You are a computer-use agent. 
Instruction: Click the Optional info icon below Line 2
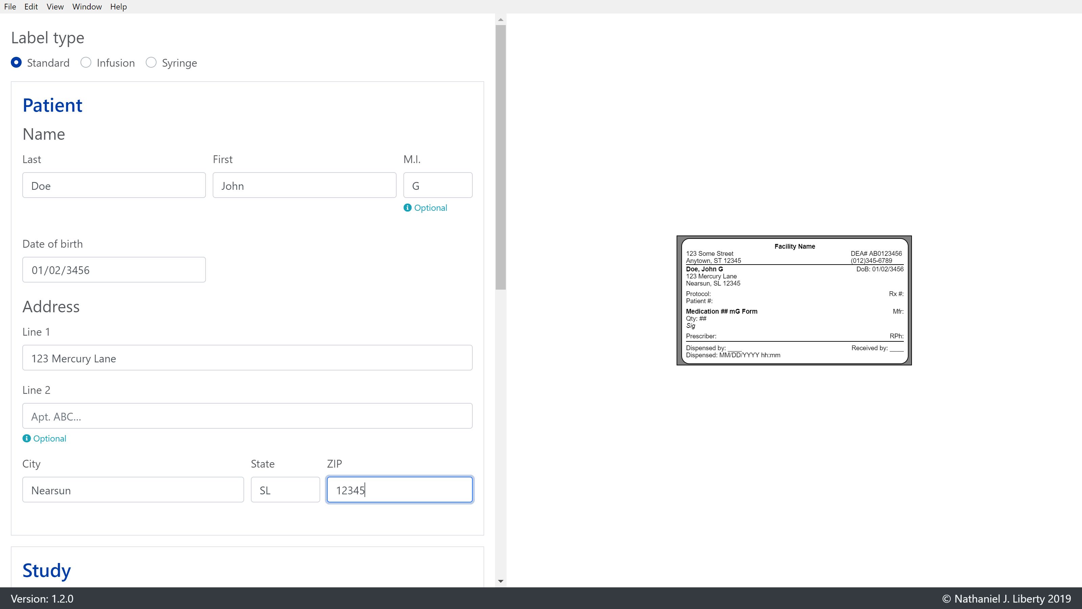click(26, 438)
